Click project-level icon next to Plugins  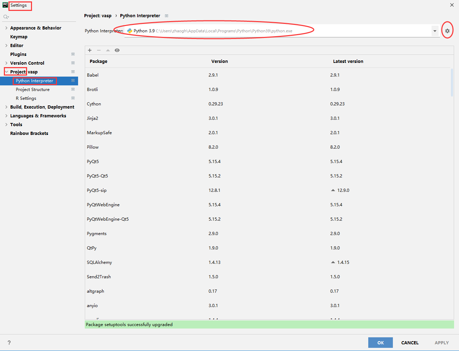[x=73, y=54]
